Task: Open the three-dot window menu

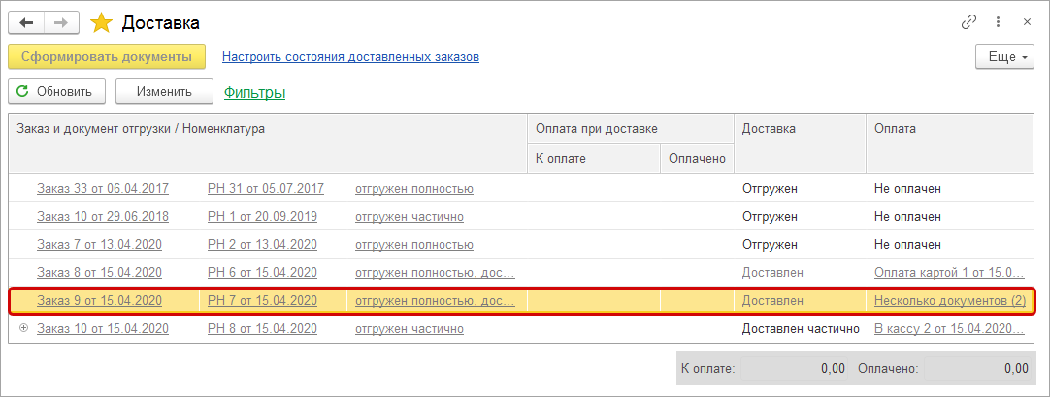Action: point(998,21)
